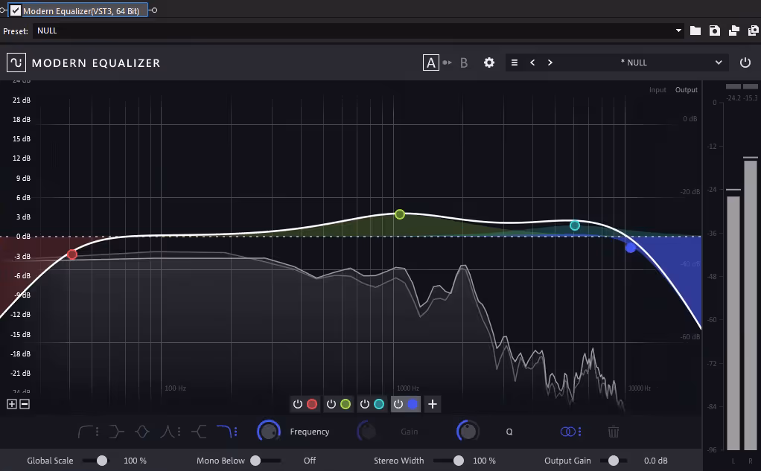Add a new EQ band with plus button
Screen dimensions: 761x471
pos(433,404)
